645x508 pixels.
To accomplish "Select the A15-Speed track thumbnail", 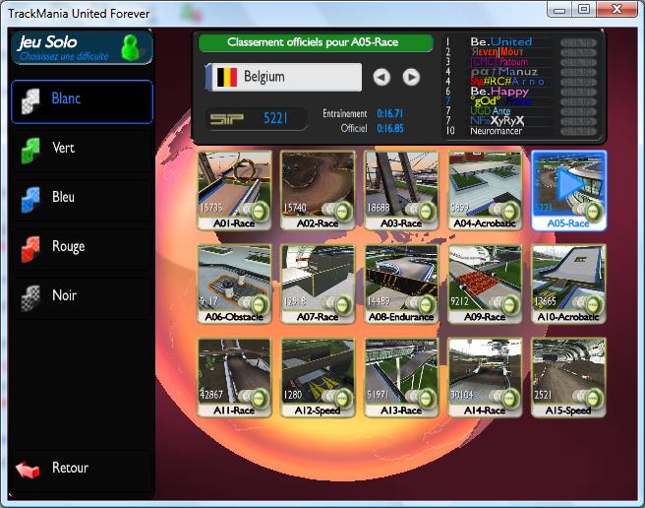I will pyautogui.click(x=568, y=377).
